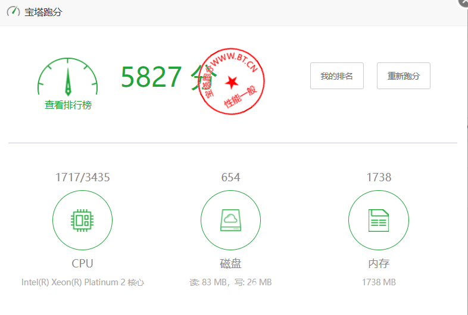This screenshot has height=315, width=468.
Task: Click the Intel Xeon Platinum processor description
Action: tap(82, 282)
